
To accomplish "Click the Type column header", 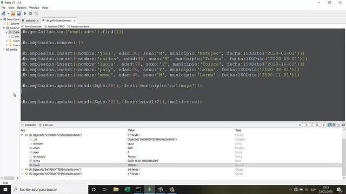I will point(238,130).
